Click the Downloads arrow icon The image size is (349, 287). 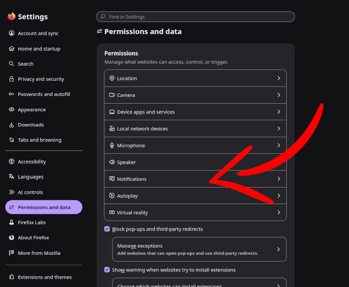pos(11,125)
